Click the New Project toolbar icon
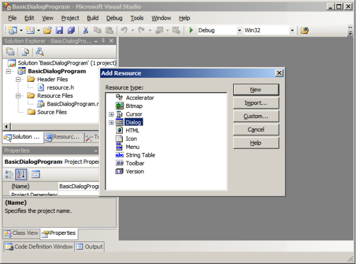The height and width of the screenshot is (264, 356). [12, 30]
